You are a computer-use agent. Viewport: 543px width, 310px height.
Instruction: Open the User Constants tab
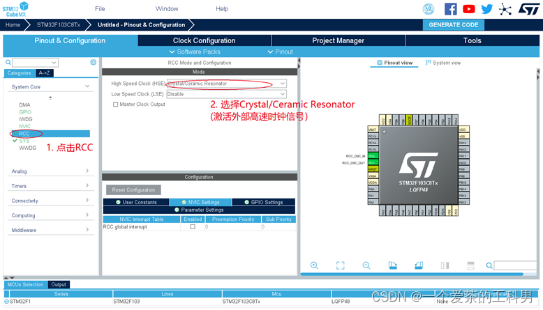click(136, 202)
